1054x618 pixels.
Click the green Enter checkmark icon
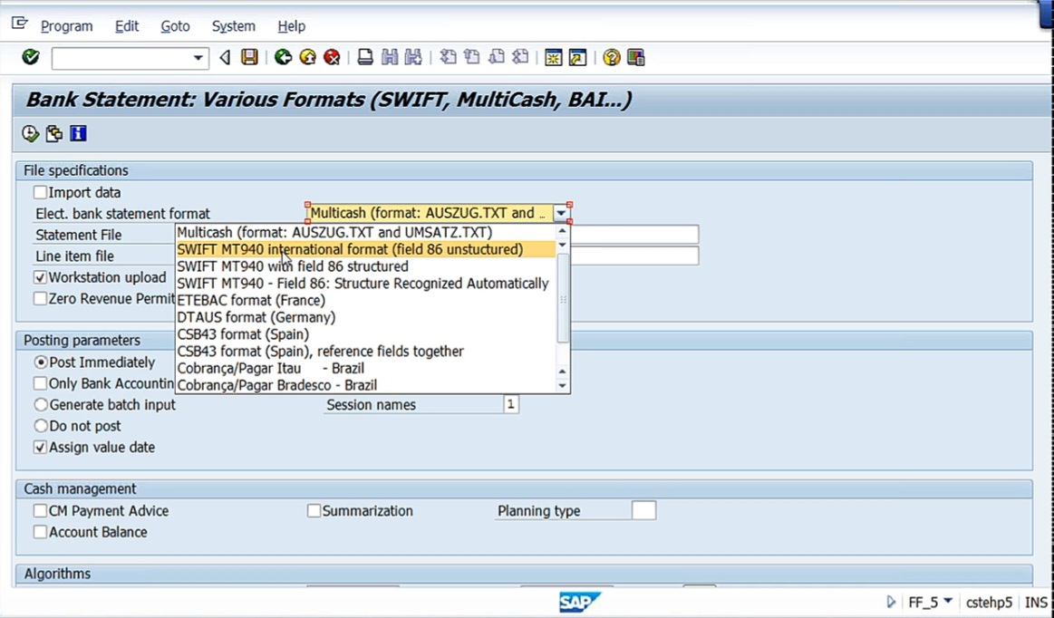tap(31, 57)
